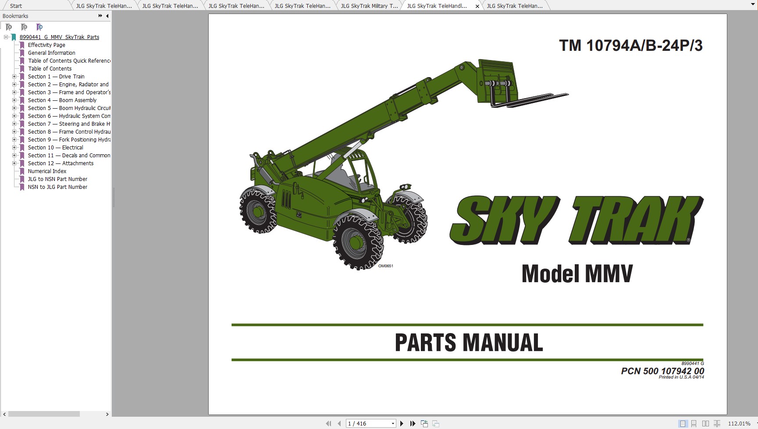Open the Table of Contents bookmark
Screen dimensions: 758x429
[x=50, y=68]
